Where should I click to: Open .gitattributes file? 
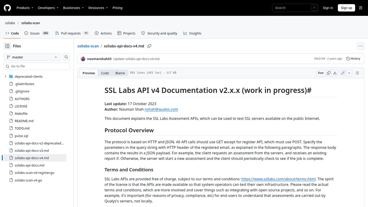[24, 84]
